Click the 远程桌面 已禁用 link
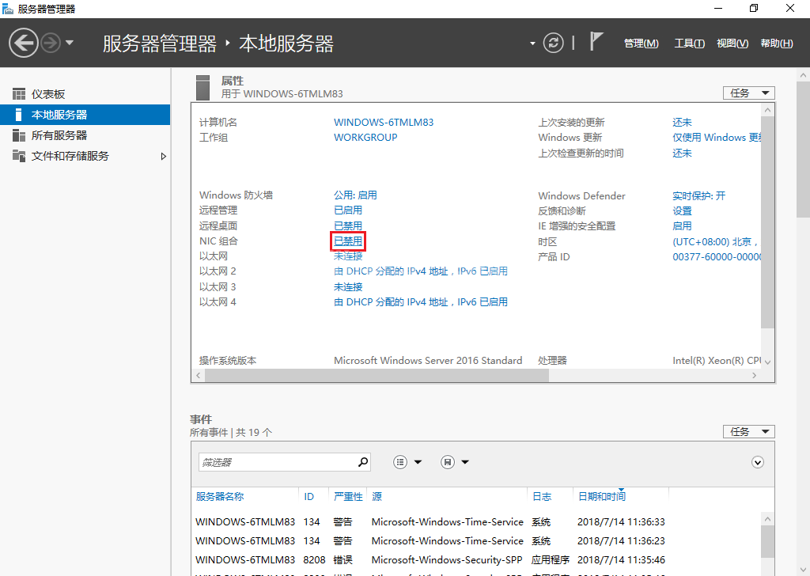The height and width of the screenshot is (576, 810). point(348,226)
